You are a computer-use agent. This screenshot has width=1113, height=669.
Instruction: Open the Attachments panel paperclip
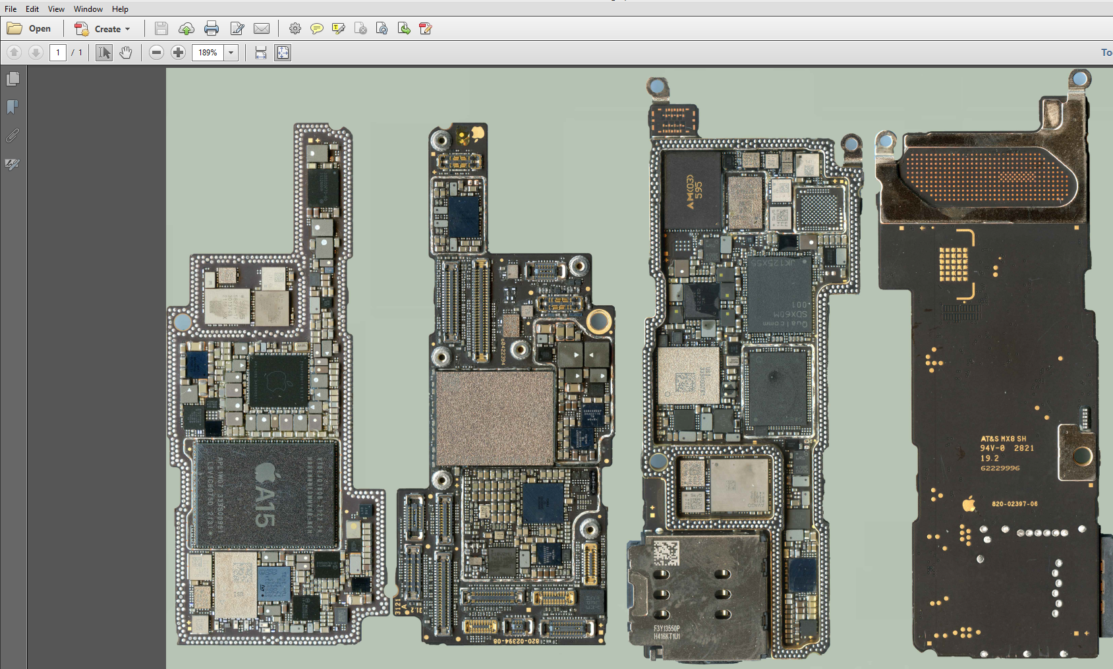(x=13, y=136)
